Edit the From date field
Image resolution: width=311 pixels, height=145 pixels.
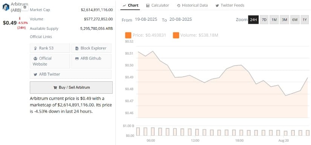[146, 20]
